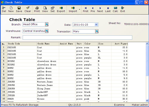The width and height of the screenshot is (149, 107).
Task: Click the Assist Name column header
Action: point(67,44)
